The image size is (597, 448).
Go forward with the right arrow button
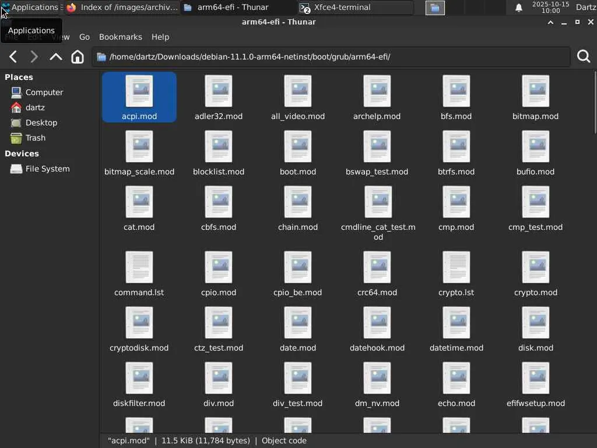pos(34,57)
